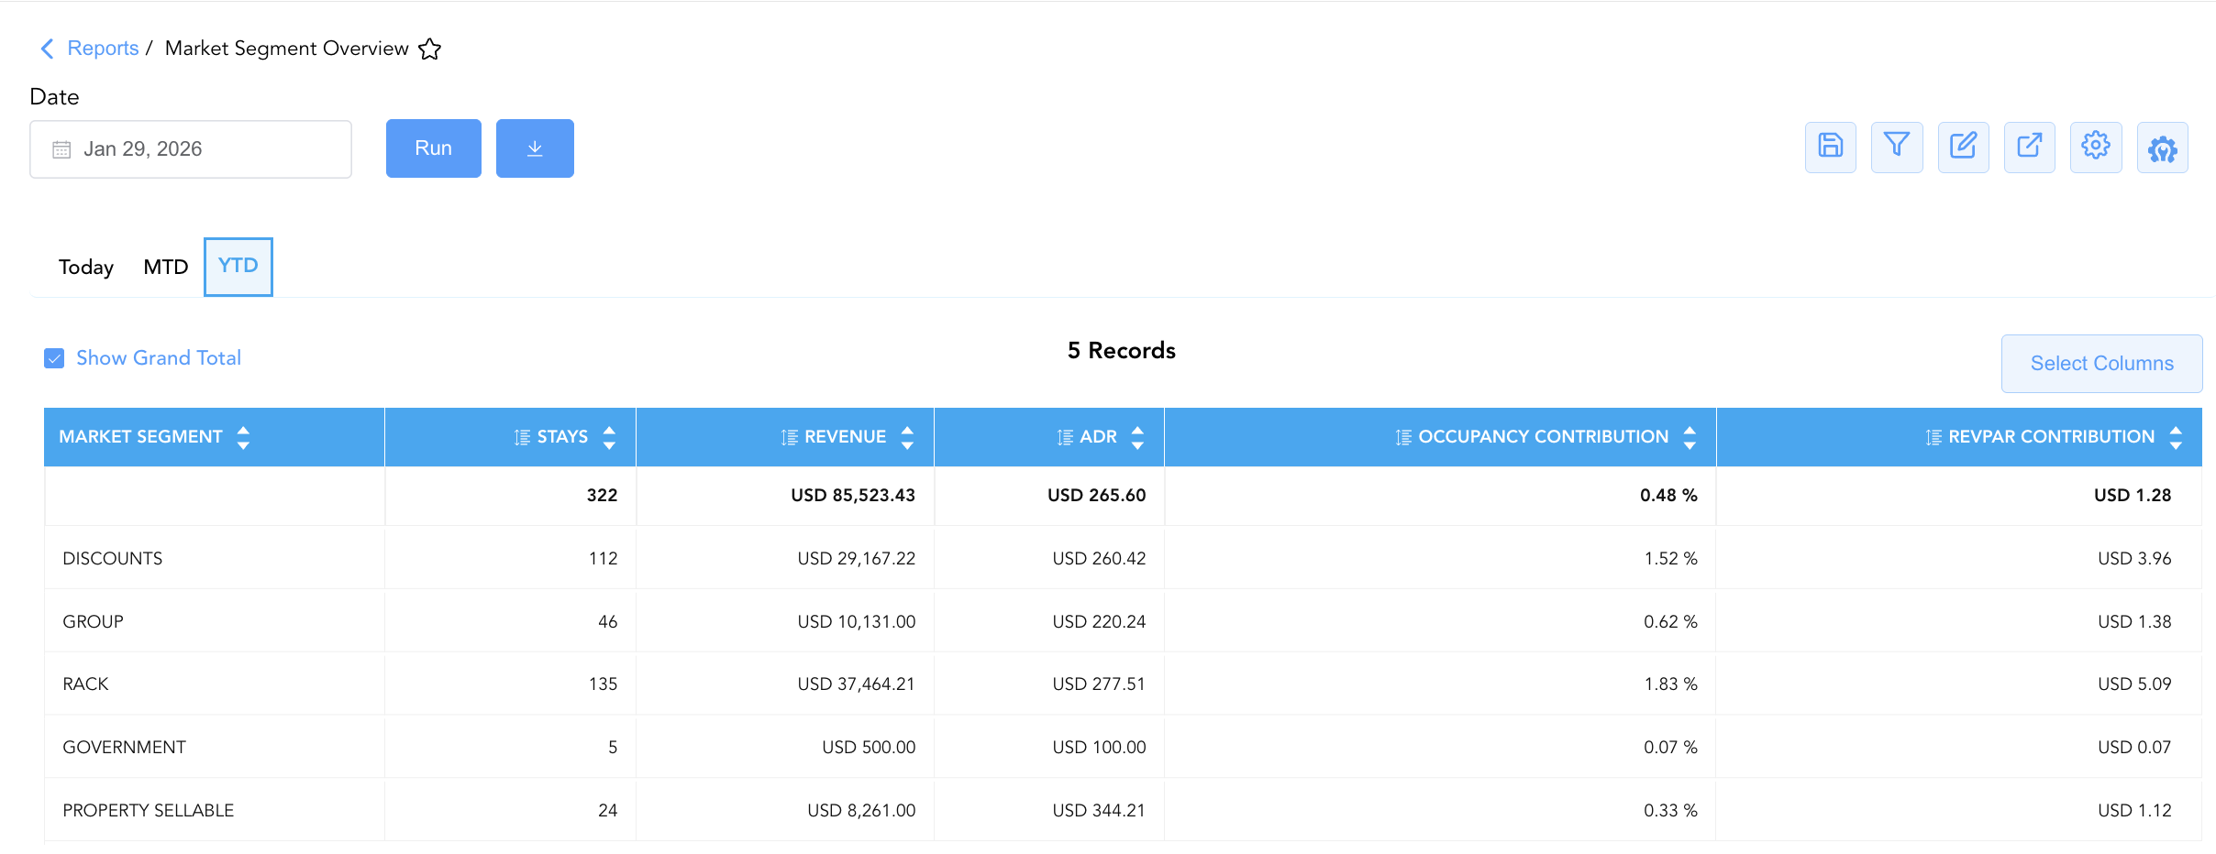Click the Occupancy Contribution aggregate icon
Screen dimensions: 2216x854
point(1403,438)
